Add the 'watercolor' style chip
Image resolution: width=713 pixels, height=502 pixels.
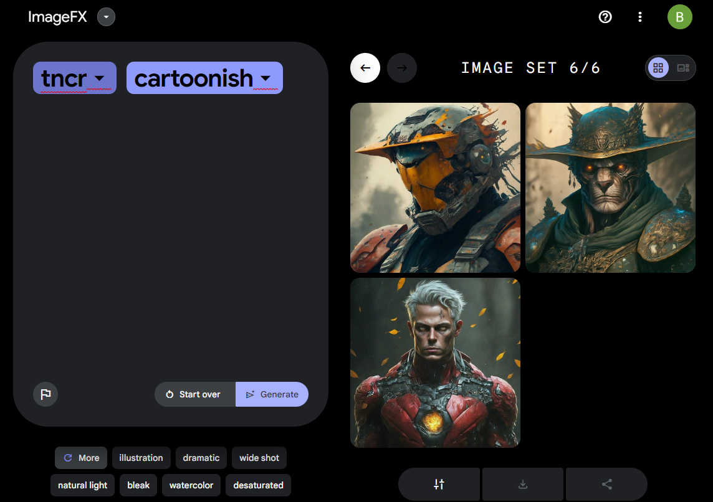pos(191,485)
